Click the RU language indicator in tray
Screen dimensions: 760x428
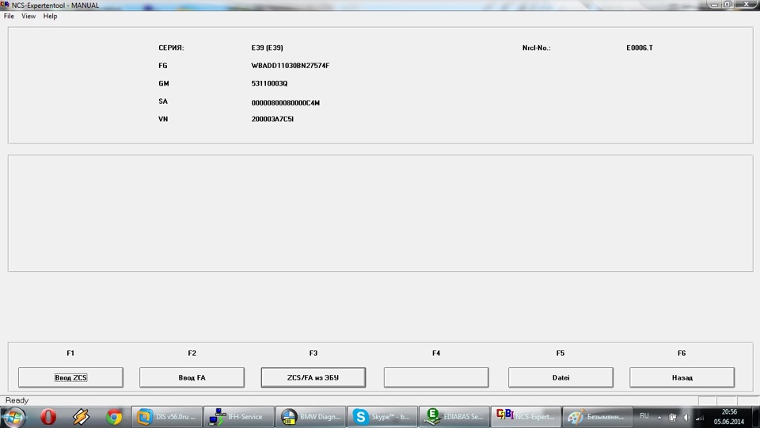644,416
